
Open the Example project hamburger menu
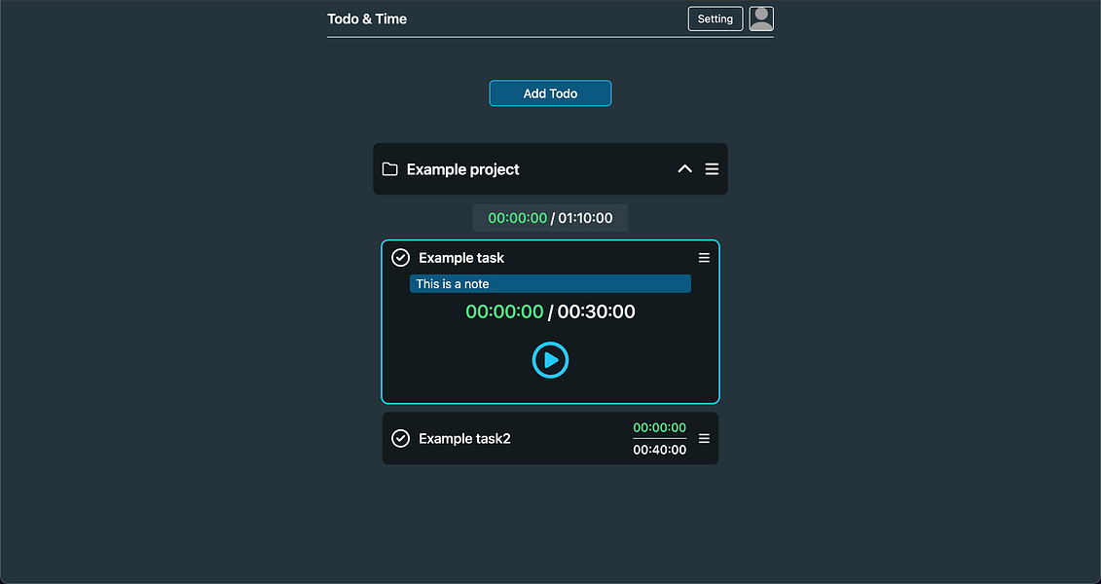[712, 169]
